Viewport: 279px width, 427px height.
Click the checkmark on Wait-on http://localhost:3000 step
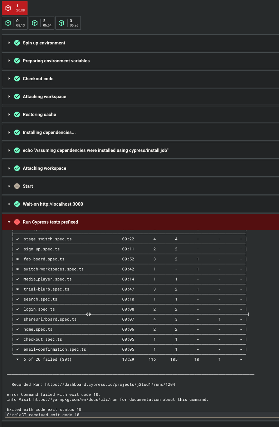[x=17, y=204]
